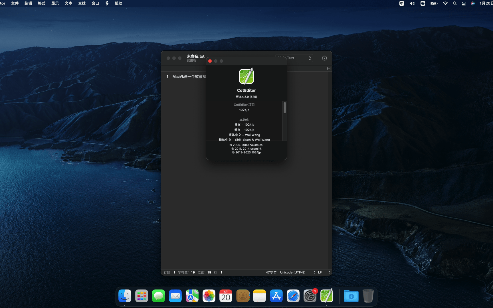This screenshot has width=493, height=308.
Task: Click the 未命名.txt title
Action: click(196, 56)
